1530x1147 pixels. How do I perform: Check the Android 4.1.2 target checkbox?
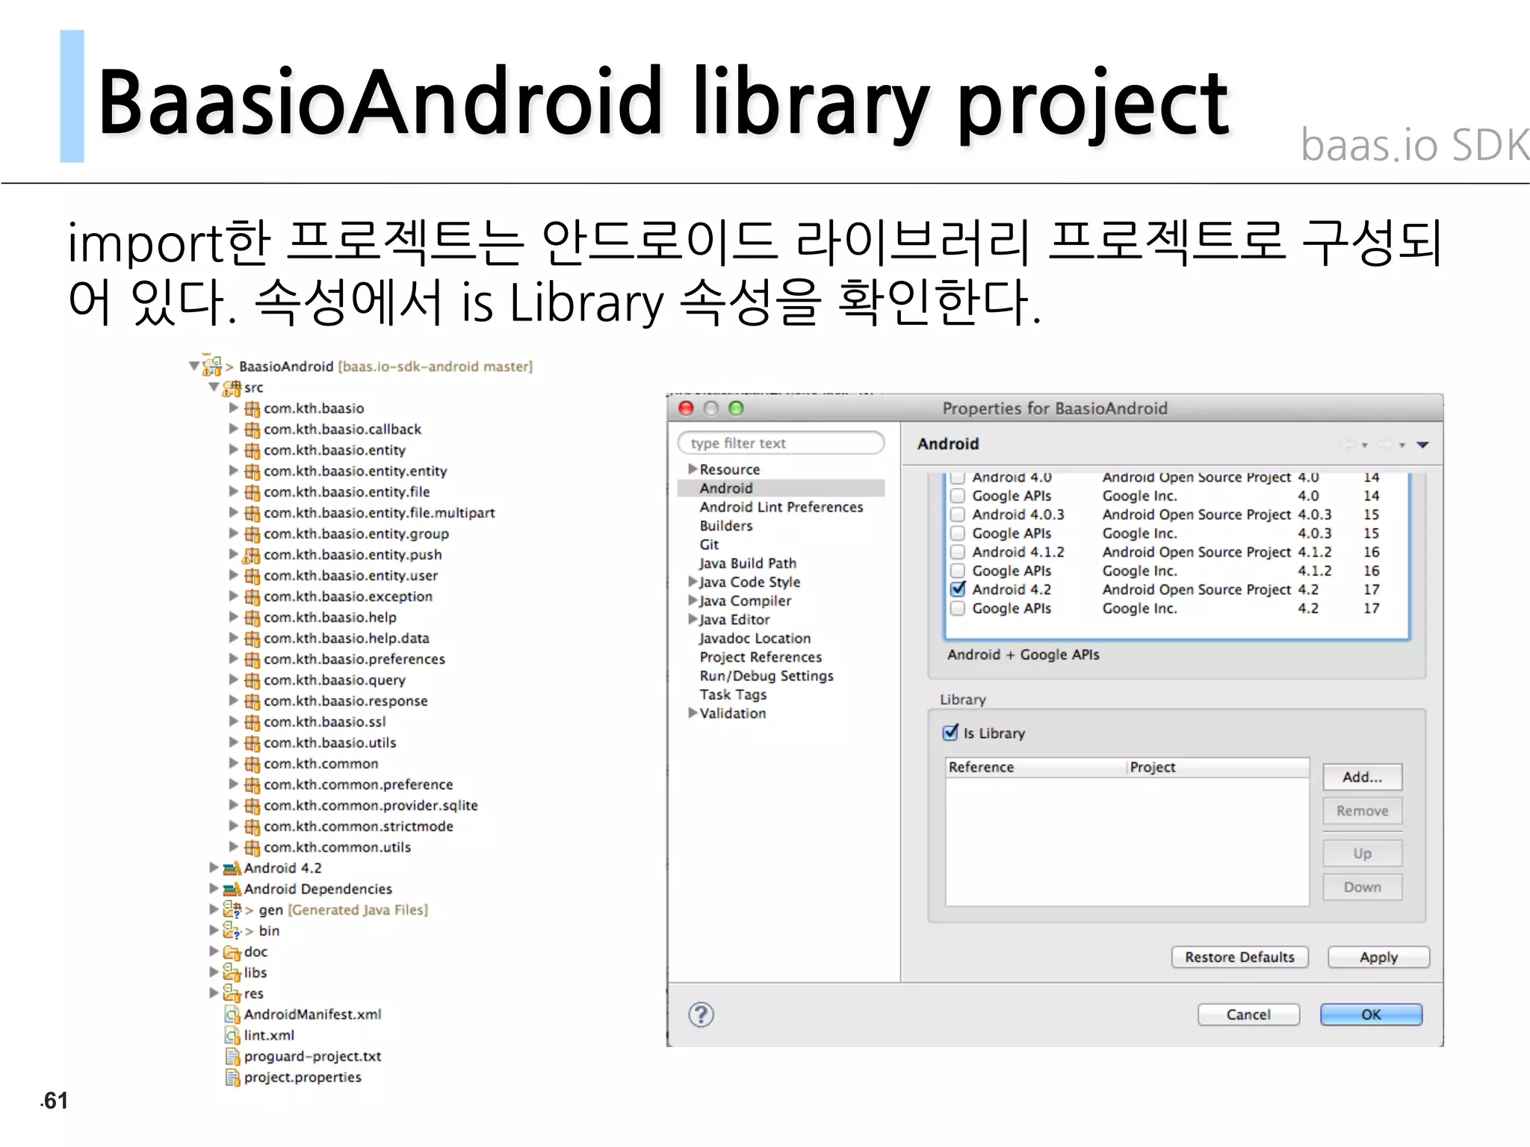pos(958,552)
